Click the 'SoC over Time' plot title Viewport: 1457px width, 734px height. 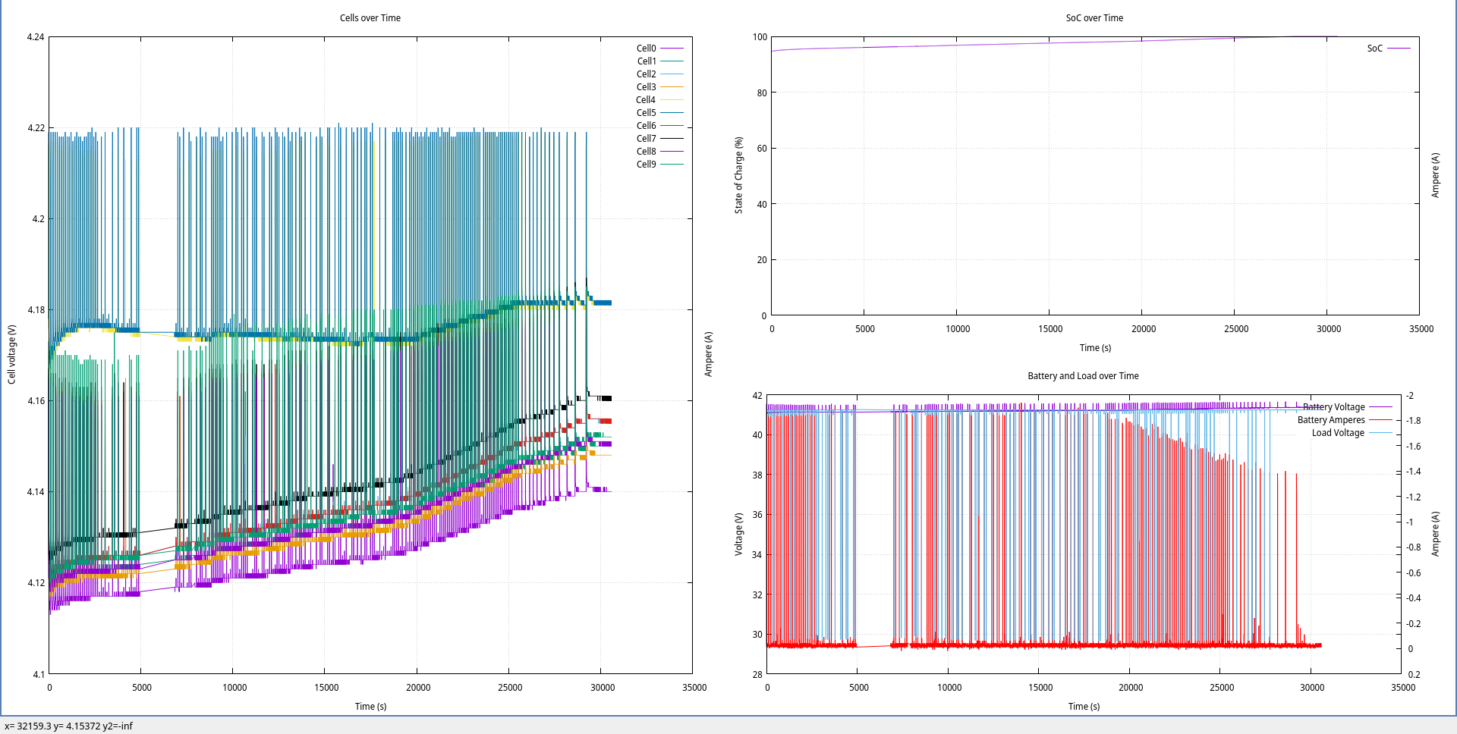[1094, 17]
